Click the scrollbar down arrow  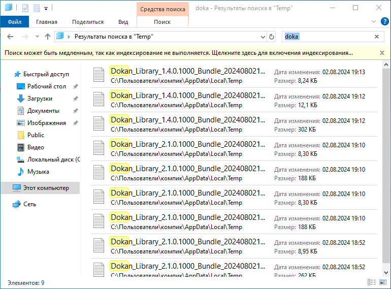[x=386, y=273]
